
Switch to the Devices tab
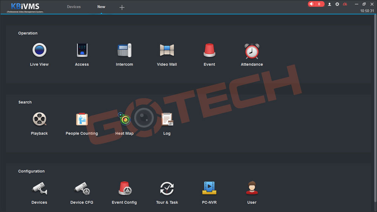[74, 7]
